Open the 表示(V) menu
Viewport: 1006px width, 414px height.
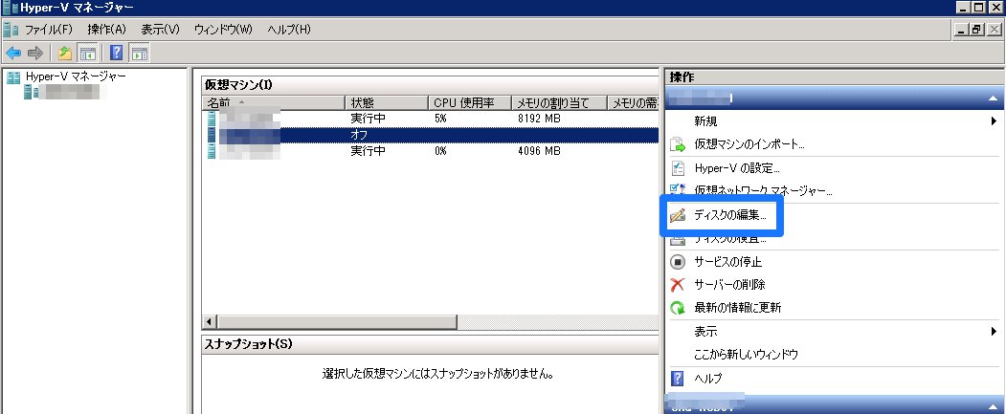click(161, 30)
